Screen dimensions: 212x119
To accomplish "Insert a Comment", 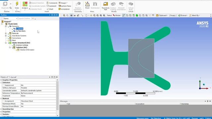I will point(51,6).
